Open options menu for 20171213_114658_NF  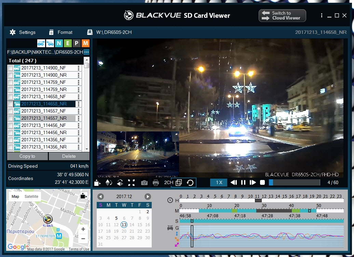click(x=79, y=97)
